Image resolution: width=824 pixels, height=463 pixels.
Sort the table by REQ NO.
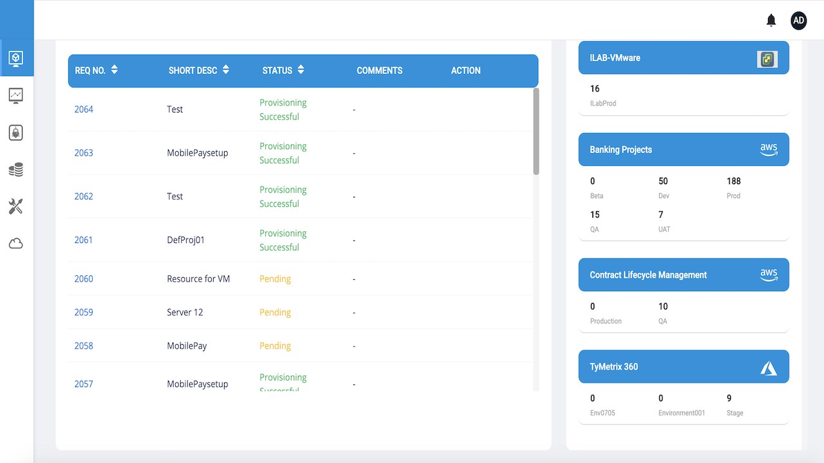coord(114,70)
